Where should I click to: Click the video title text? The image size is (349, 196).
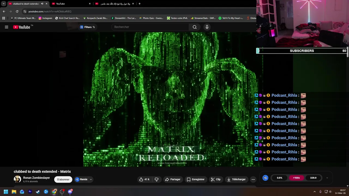[42, 171]
